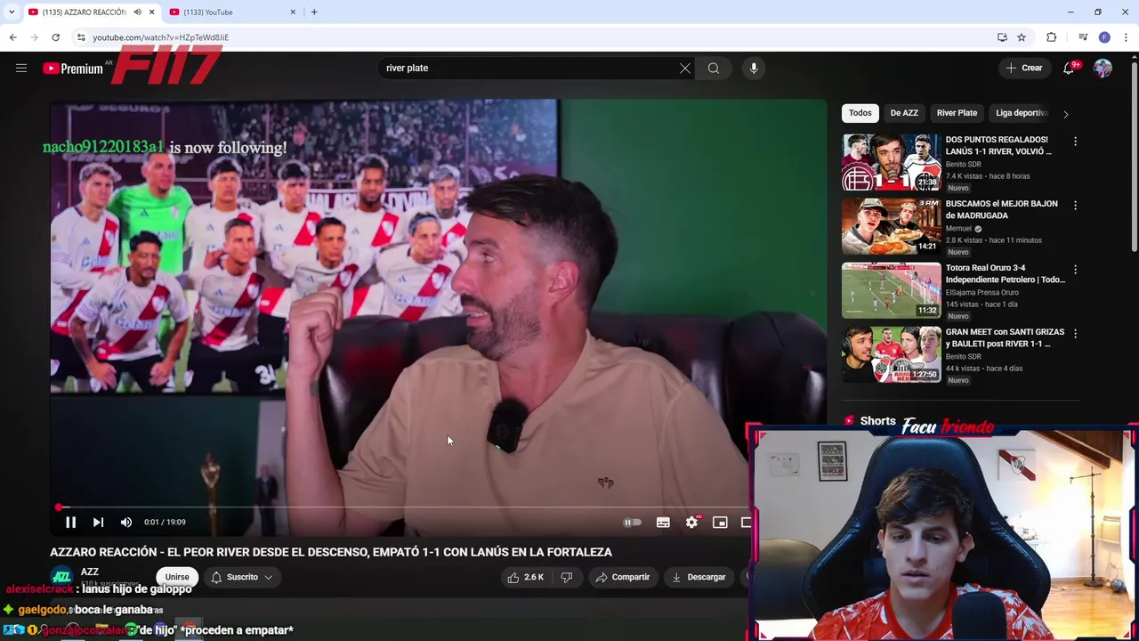Image resolution: width=1139 pixels, height=641 pixels.
Task: Open player settings gear
Action: [691, 523]
